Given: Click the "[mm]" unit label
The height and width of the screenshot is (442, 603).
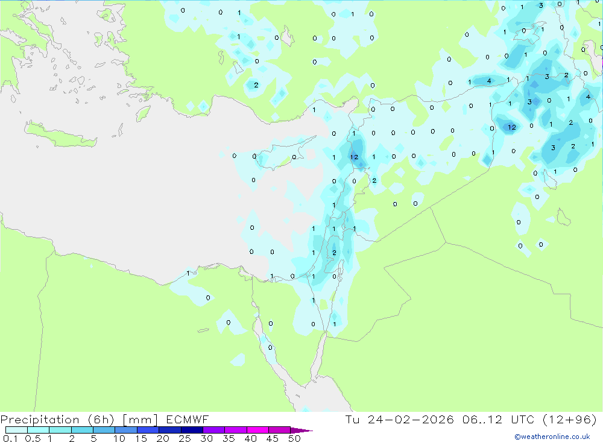Looking at the screenshot, I should click(140, 420).
